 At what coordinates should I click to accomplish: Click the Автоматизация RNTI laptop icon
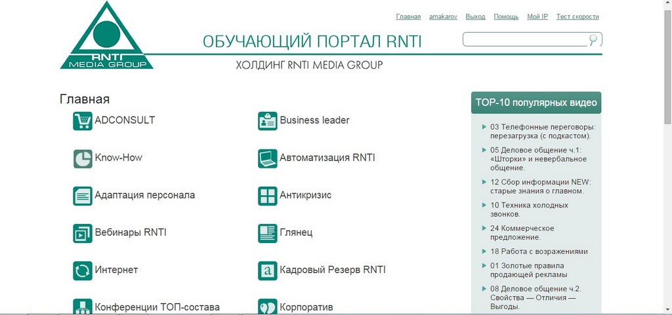268,158
